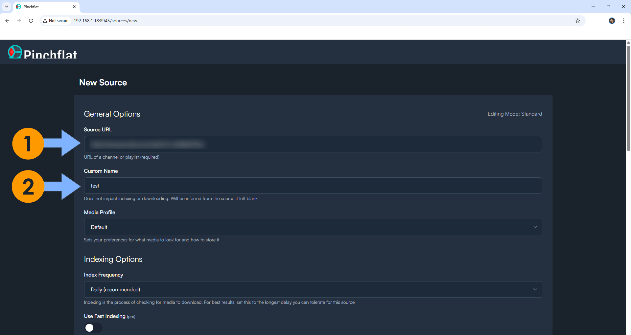The width and height of the screenshot is (631, 335).
Task: Click Editing Mode: Standard link
Action: pos(515,114)
